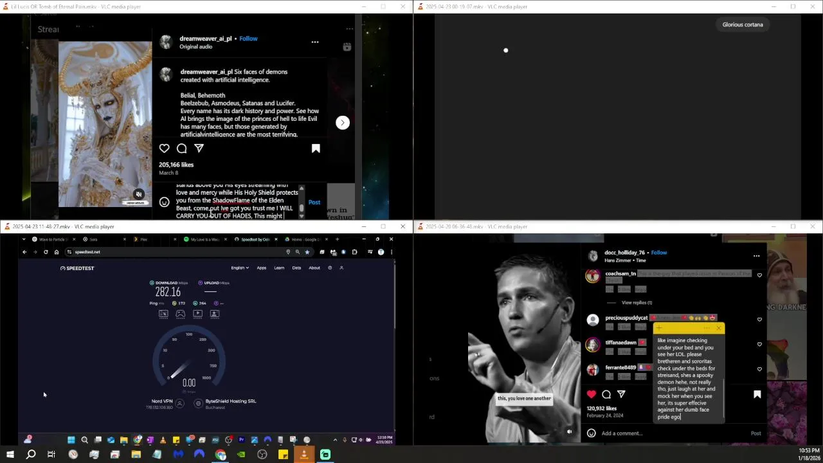823x463 pixels.
Task: Click the Speedtest help question icon
Action: [x=330, y=268]
